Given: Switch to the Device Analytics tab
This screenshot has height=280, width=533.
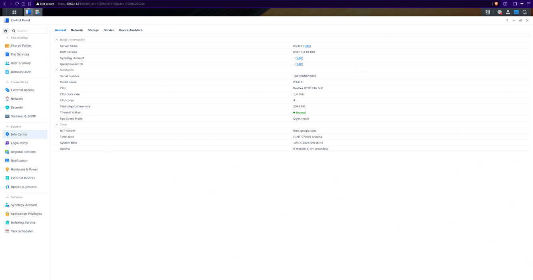Looking at the screenshot, I should coord(130,30).
